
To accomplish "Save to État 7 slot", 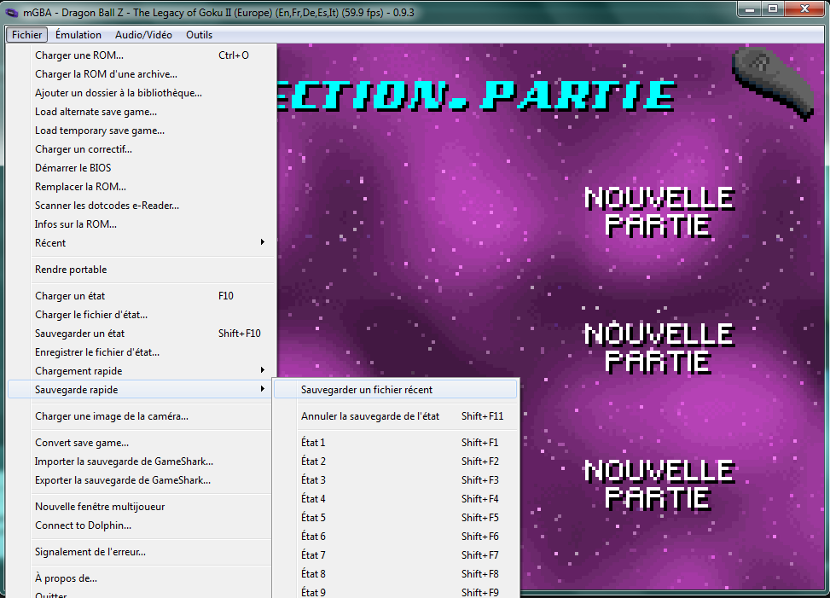I will click(396, 555).
